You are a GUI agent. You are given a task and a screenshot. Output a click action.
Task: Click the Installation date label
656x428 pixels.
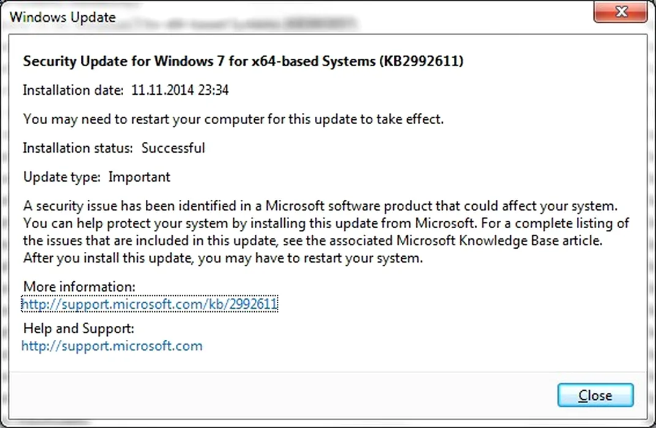74,90
